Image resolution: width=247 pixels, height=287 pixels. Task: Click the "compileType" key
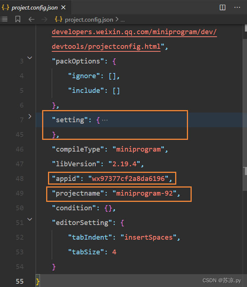click(78, 149)
